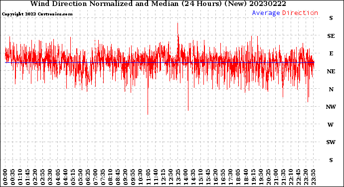
Task: Click the "16:55" time axis label
Action: 223,177
